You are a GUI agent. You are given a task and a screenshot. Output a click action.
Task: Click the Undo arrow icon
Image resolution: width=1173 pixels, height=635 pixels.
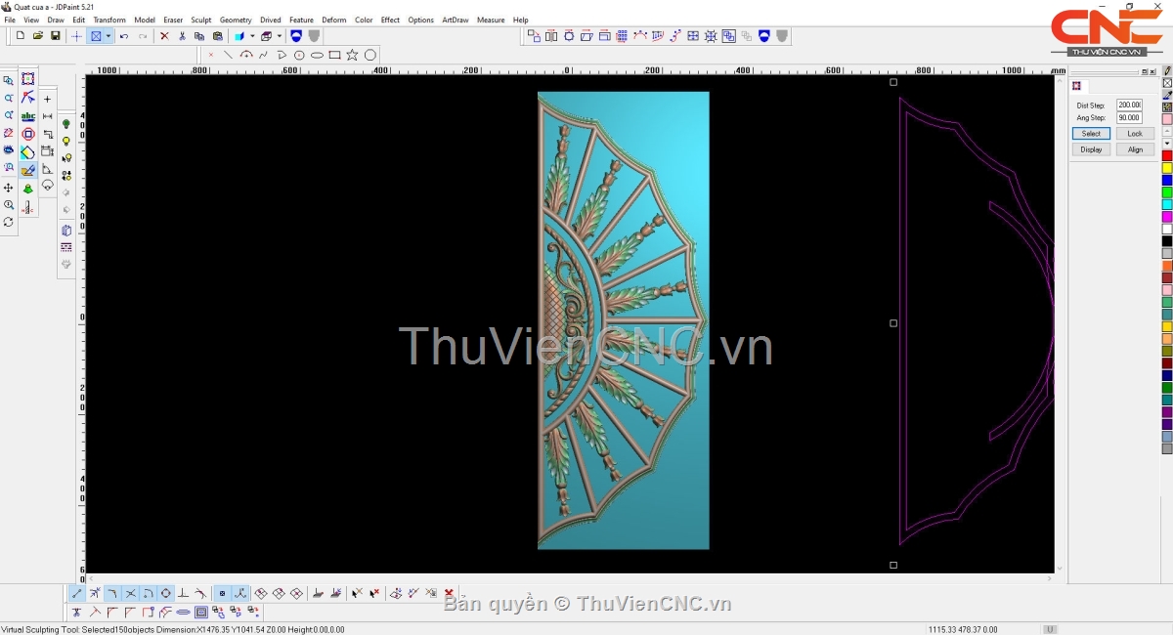tap(124, 36)
